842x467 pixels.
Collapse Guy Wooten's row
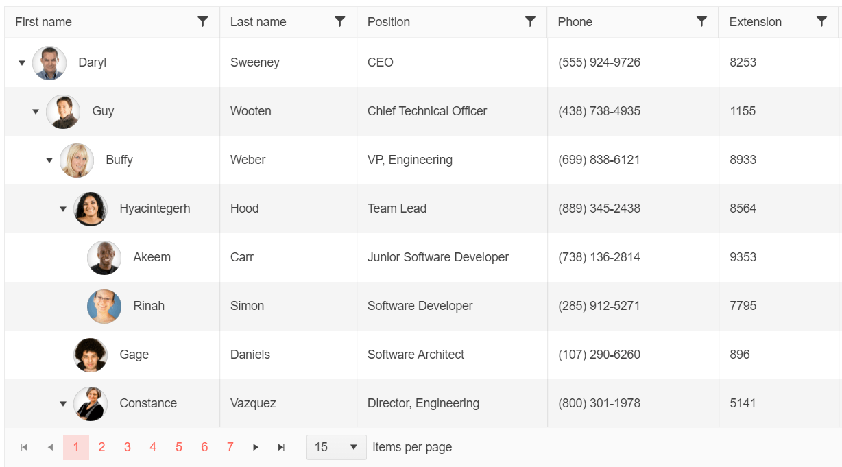pos(36,111)
